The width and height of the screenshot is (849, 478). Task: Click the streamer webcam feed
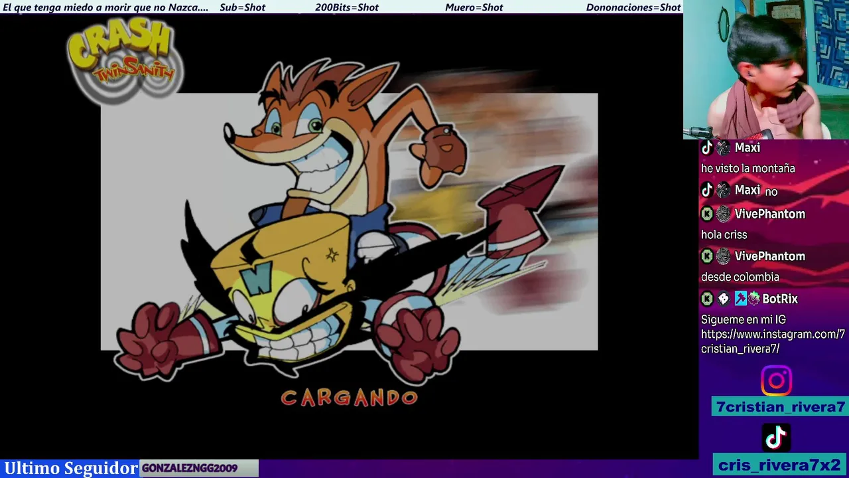tap(766, 70)
